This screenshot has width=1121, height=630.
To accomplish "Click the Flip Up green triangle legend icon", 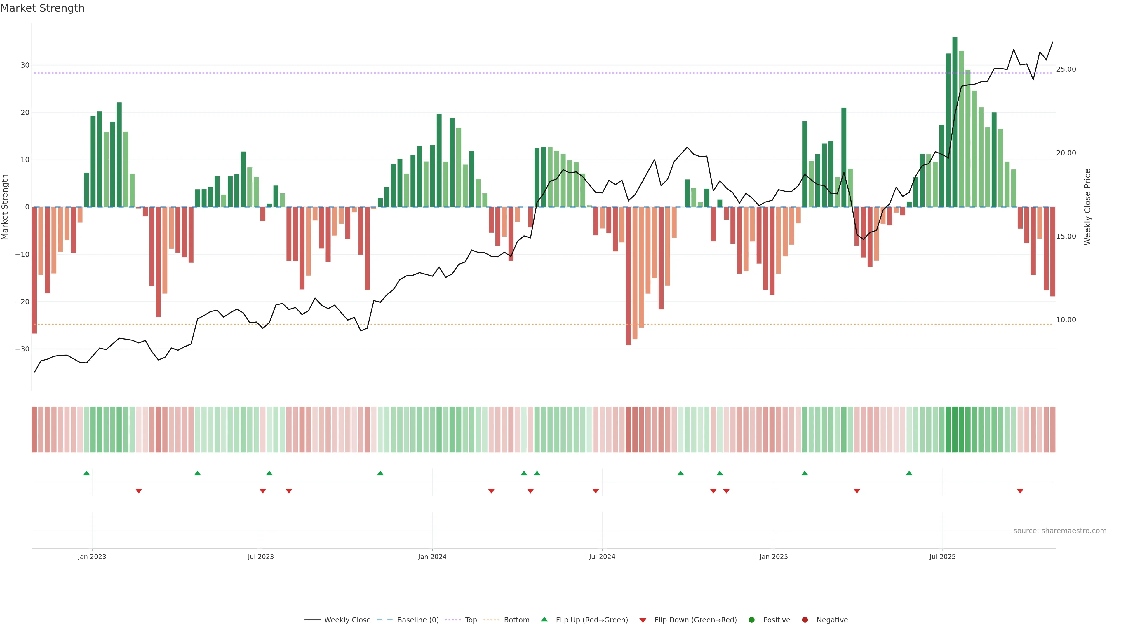I will pyautogui.click(x=544, y=619).
